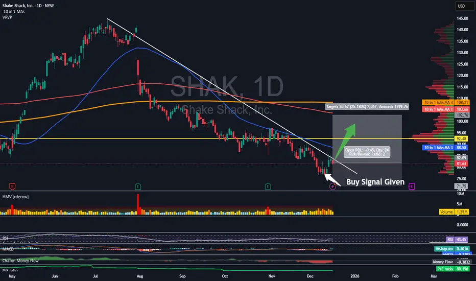The image size is (476, 281).
Task: Click the green earnings E marker near November
Action: point(268,186)
